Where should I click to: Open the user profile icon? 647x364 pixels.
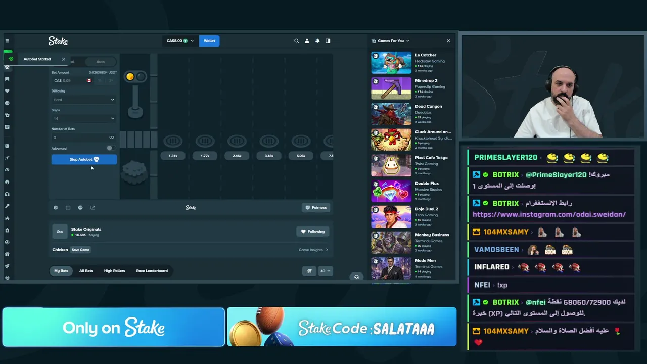click(x=307, y=41)
